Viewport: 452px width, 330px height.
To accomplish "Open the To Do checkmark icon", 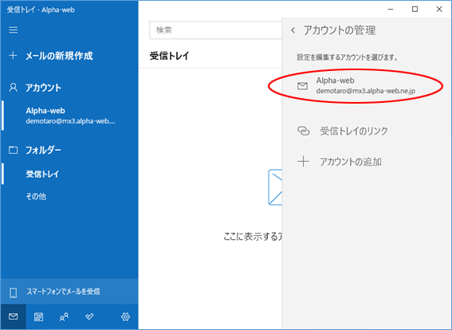I will coord(89,316).
